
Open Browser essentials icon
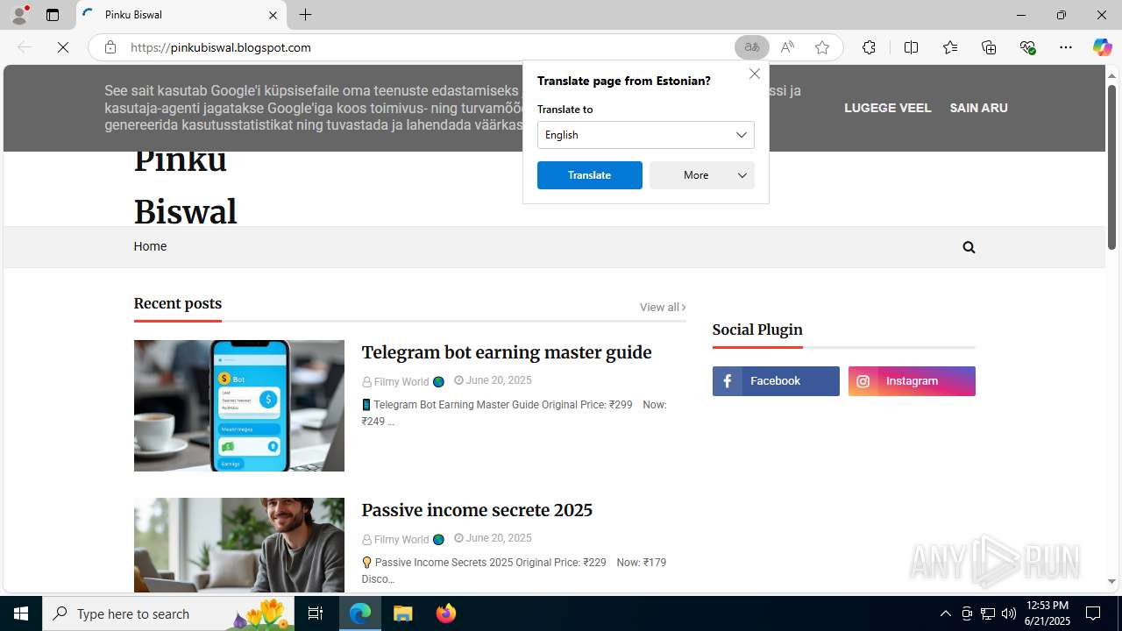[1028, 47]
